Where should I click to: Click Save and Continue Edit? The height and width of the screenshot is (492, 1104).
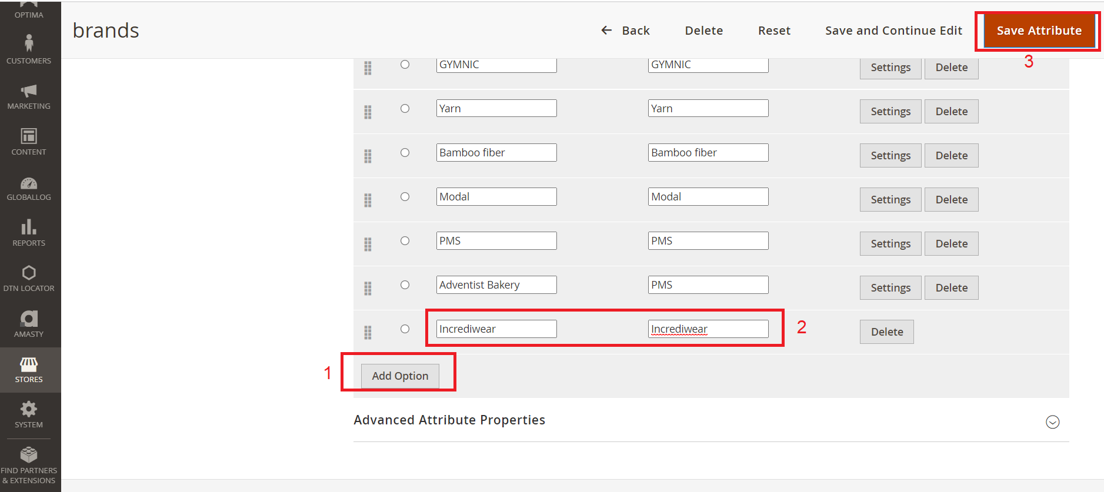click(893, 31)
